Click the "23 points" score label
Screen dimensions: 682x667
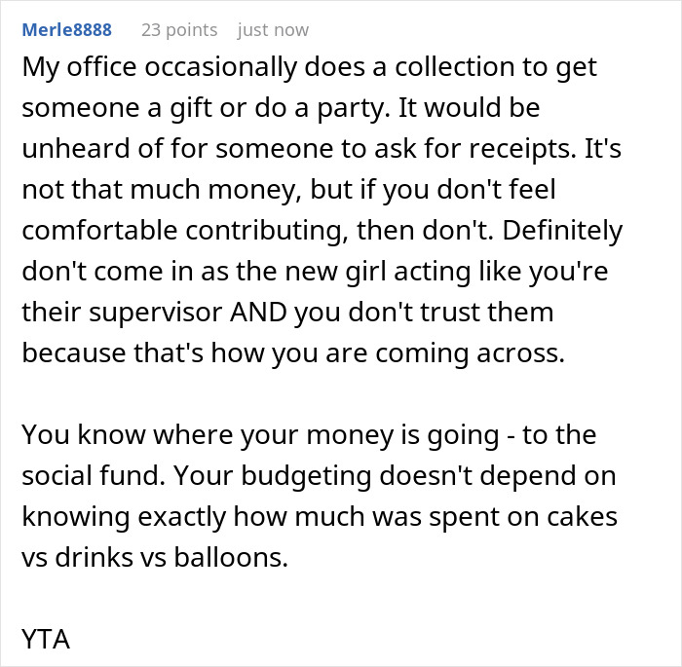(x=179, y=29)
